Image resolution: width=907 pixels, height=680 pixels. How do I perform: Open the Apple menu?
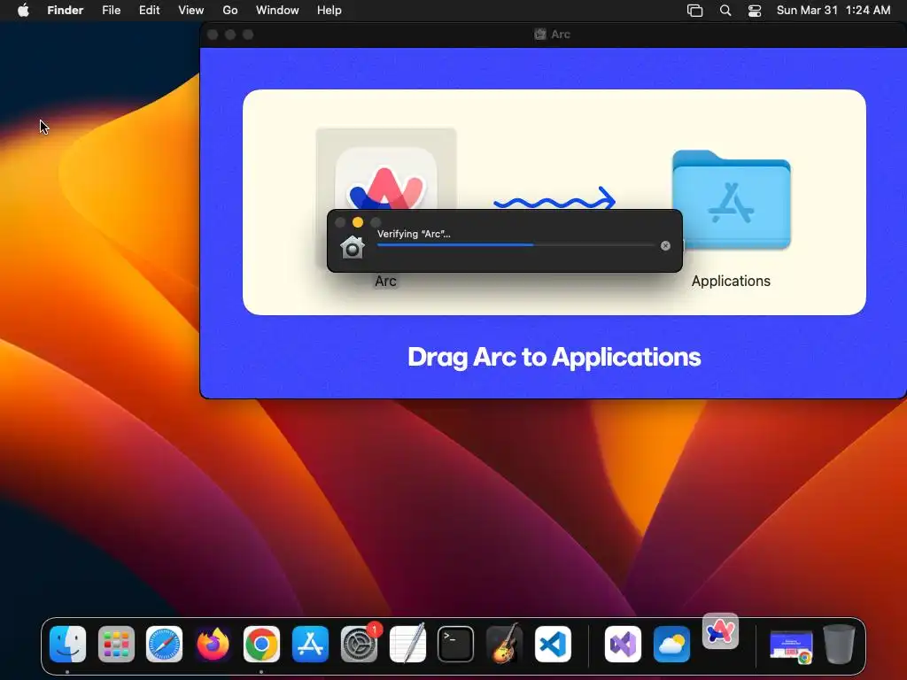tap(23, 11)
